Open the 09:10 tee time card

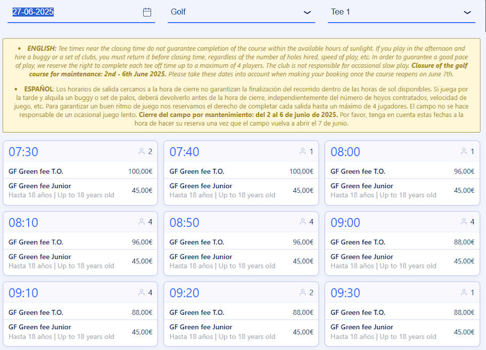point(23,293)
